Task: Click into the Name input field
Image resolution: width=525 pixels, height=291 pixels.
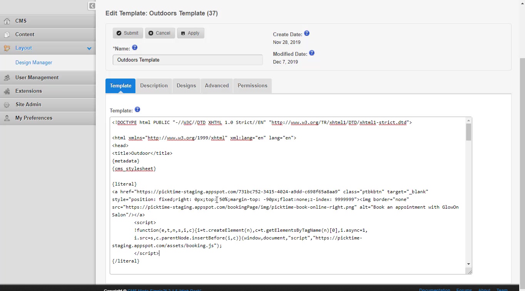Action: click(187, 60)
